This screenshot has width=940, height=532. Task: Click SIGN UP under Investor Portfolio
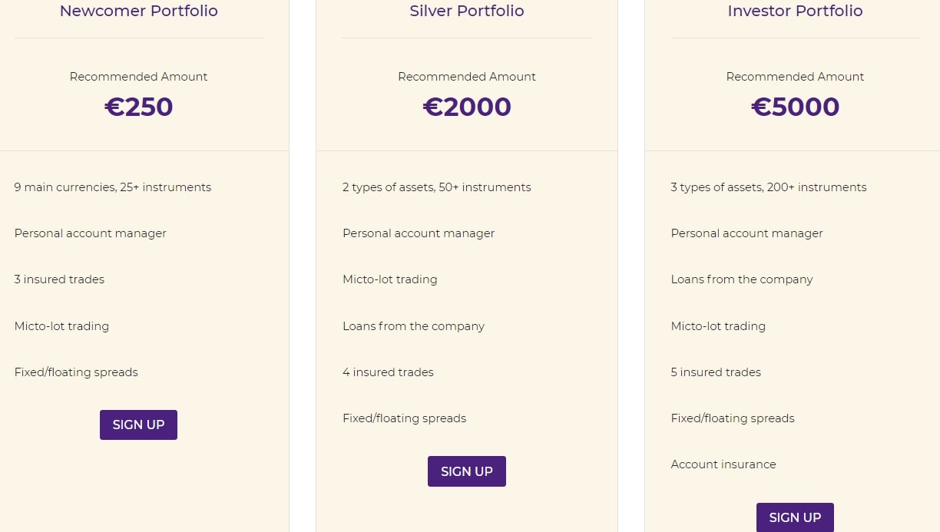click(x=795, y=517)
